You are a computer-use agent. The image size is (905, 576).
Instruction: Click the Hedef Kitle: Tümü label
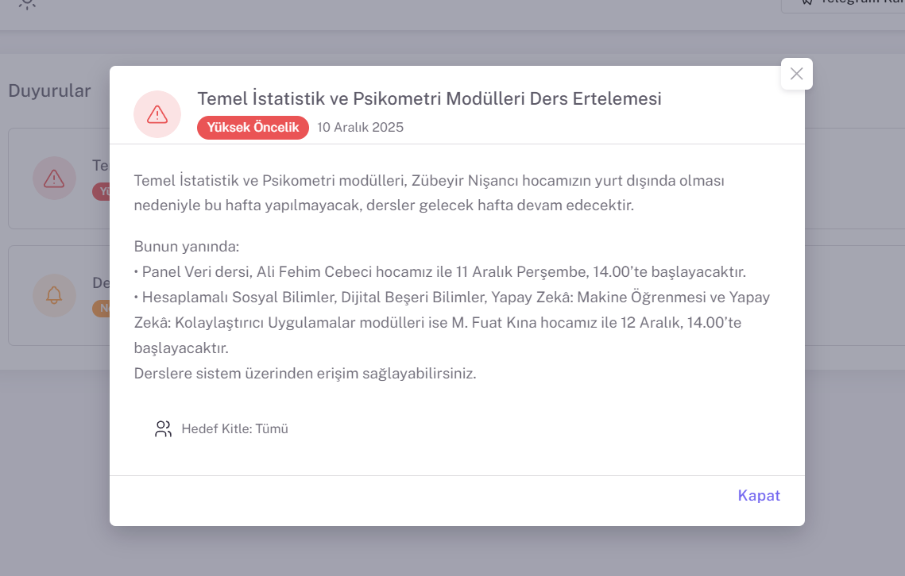[235, 428]
